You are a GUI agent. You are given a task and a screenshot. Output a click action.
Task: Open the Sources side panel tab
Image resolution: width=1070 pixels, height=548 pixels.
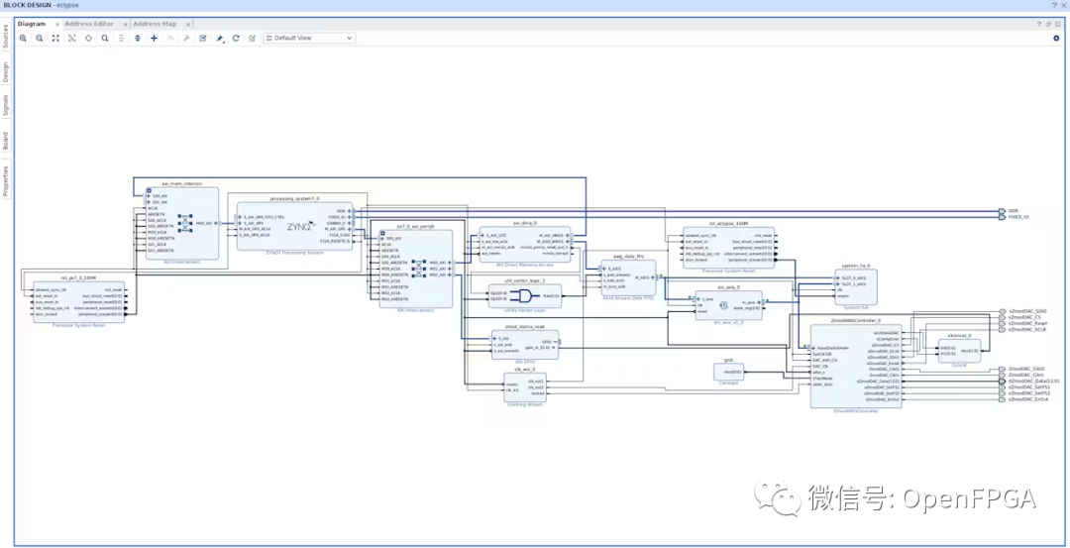pyautogui.click(x=5, y=36)
